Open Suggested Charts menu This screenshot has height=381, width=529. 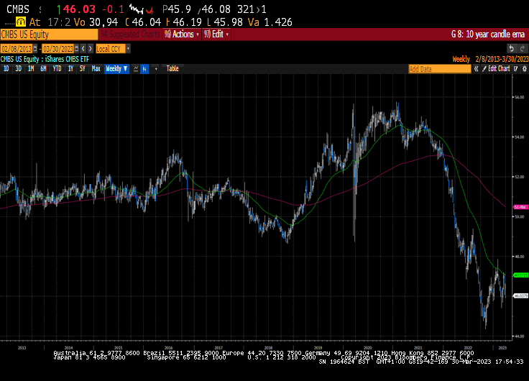click(x=130, y=34)
